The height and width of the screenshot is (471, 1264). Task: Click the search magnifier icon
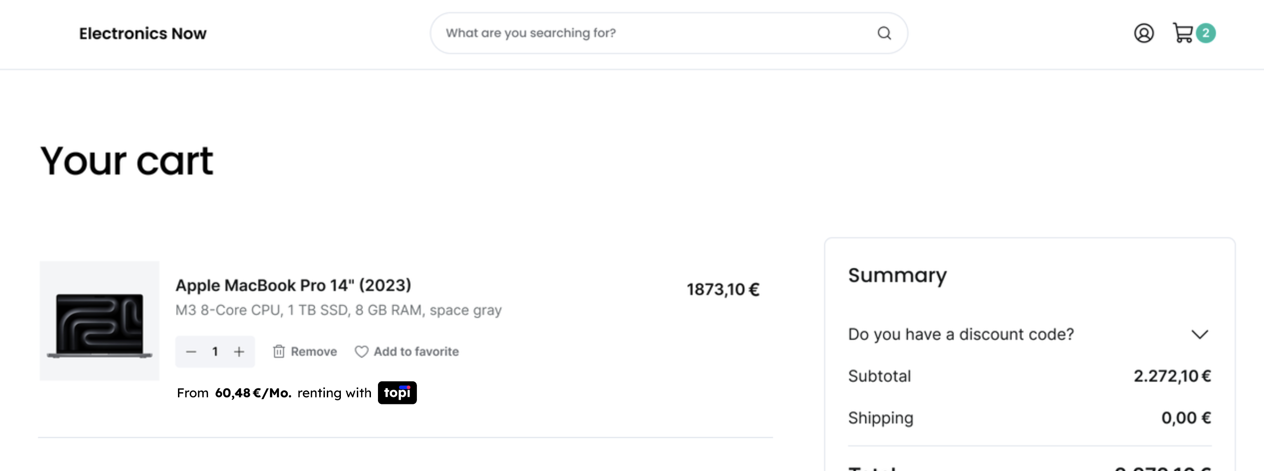pos(884,33)
